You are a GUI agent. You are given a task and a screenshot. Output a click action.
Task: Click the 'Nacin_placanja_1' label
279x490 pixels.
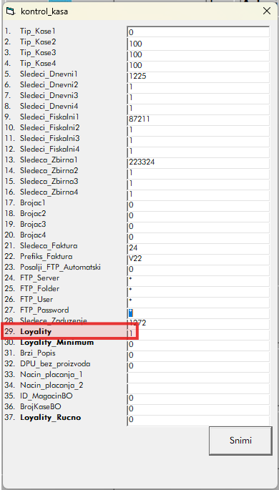click(x=52, y=375)
